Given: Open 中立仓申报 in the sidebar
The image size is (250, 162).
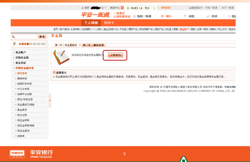Looking at the screenshot, I should click(23, 89).
